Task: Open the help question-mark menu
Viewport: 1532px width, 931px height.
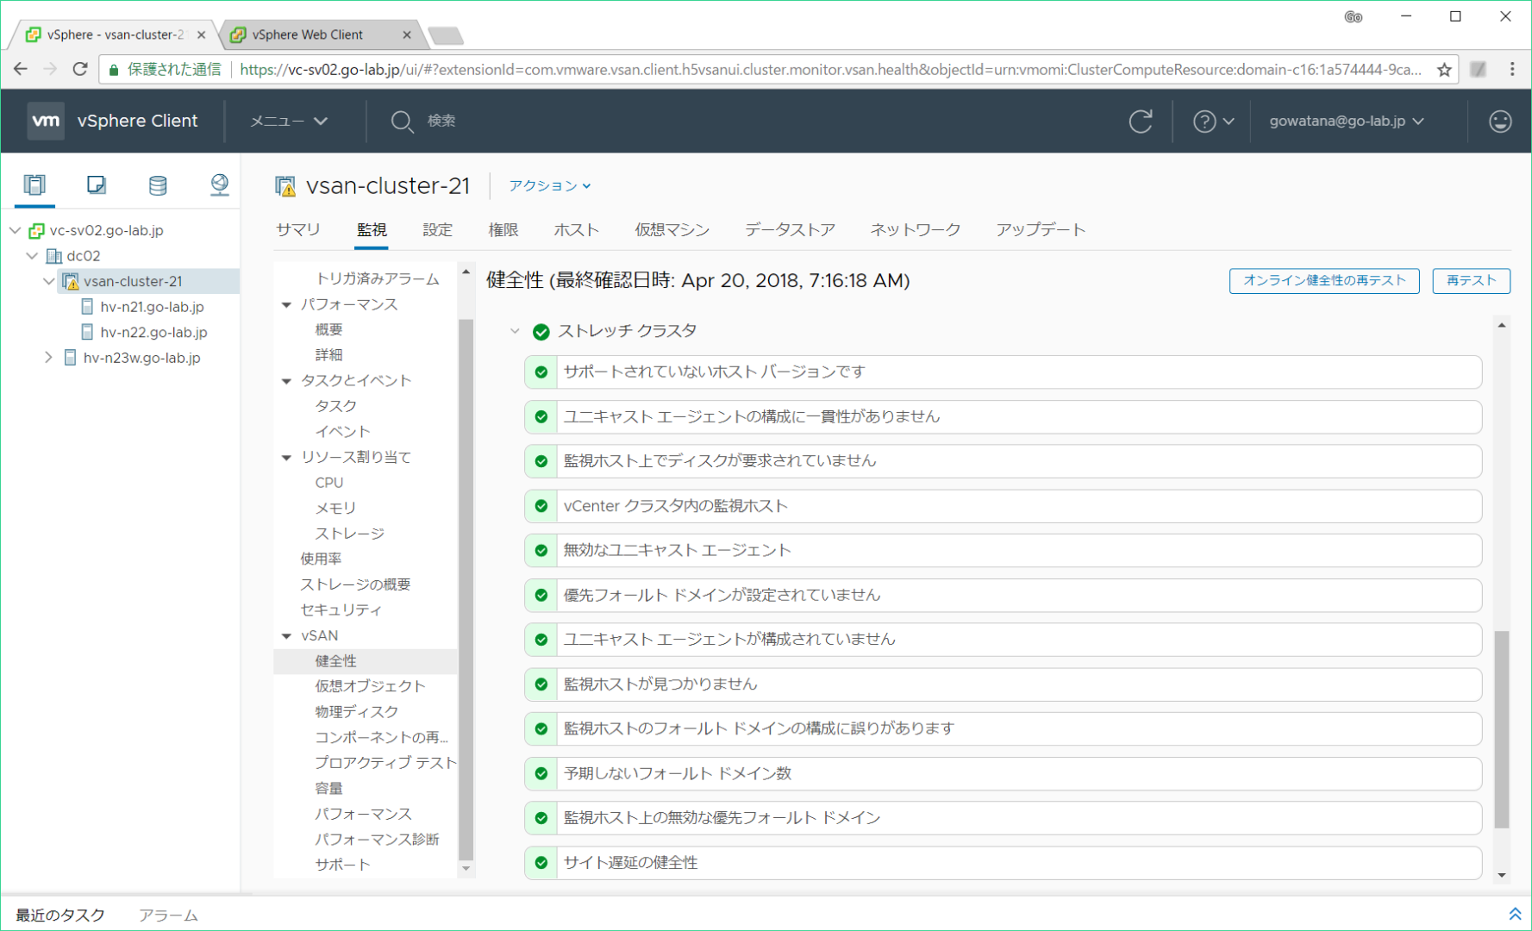Action: click(1213, 122)
